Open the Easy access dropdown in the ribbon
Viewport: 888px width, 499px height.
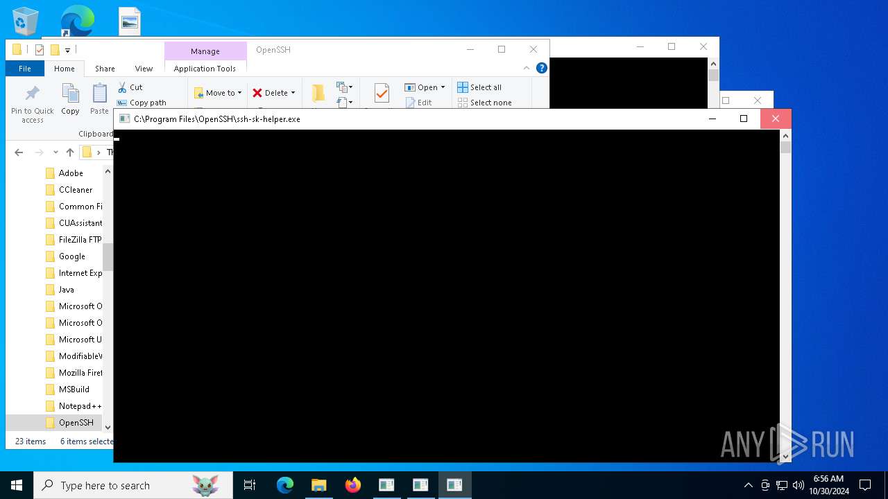(x=345, y=103)
